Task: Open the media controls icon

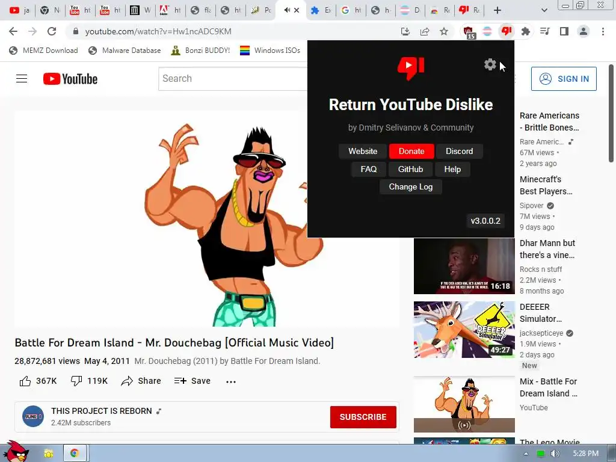Action: (545, 31)
